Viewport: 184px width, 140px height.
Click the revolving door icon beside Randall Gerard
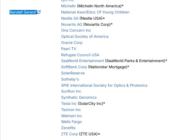pos(39,12)
